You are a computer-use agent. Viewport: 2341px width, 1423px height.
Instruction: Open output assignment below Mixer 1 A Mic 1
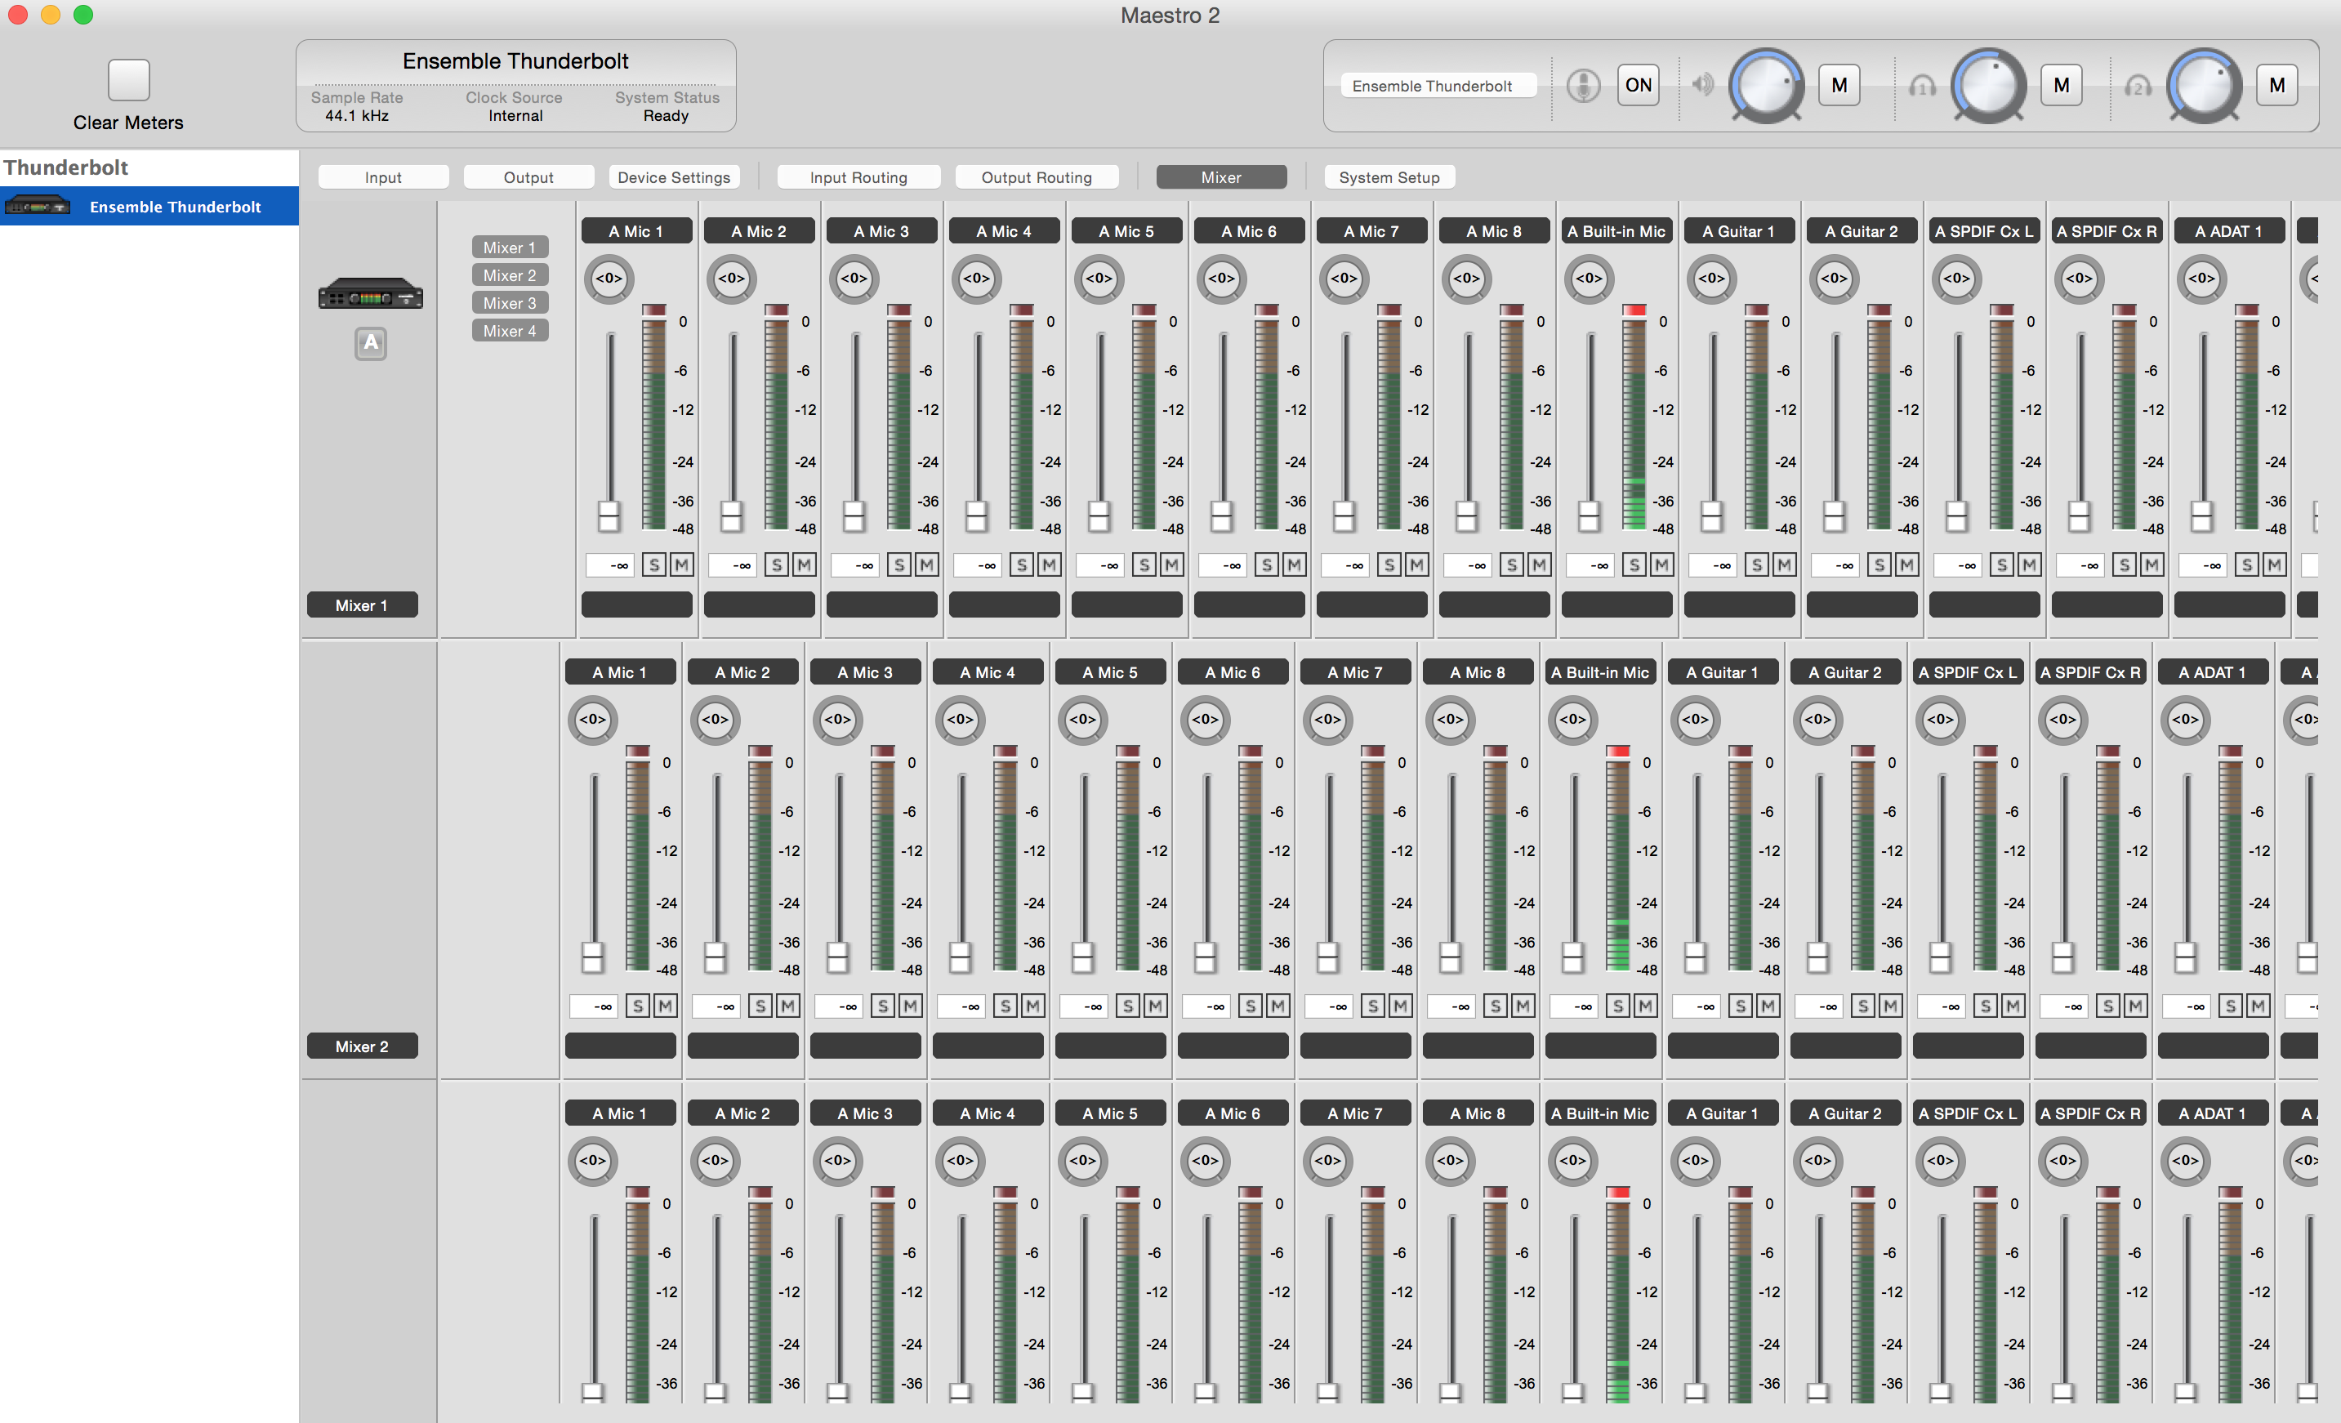click(x=636, y=605)
